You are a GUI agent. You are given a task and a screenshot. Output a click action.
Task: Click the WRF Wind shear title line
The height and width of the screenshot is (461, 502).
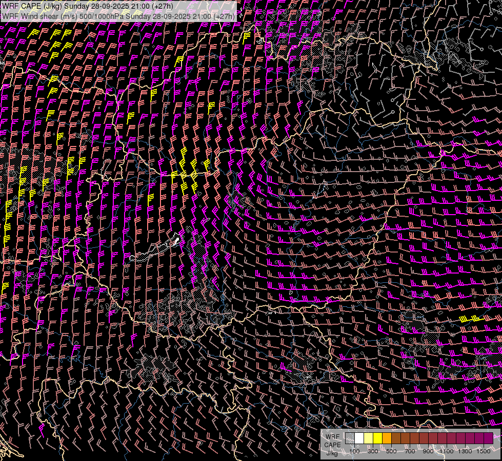(x=118, y=16)
